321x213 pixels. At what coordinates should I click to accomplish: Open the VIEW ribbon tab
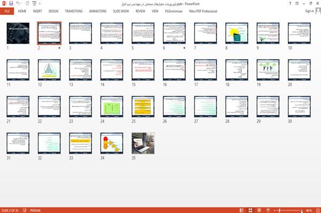[x=155, y=11]
